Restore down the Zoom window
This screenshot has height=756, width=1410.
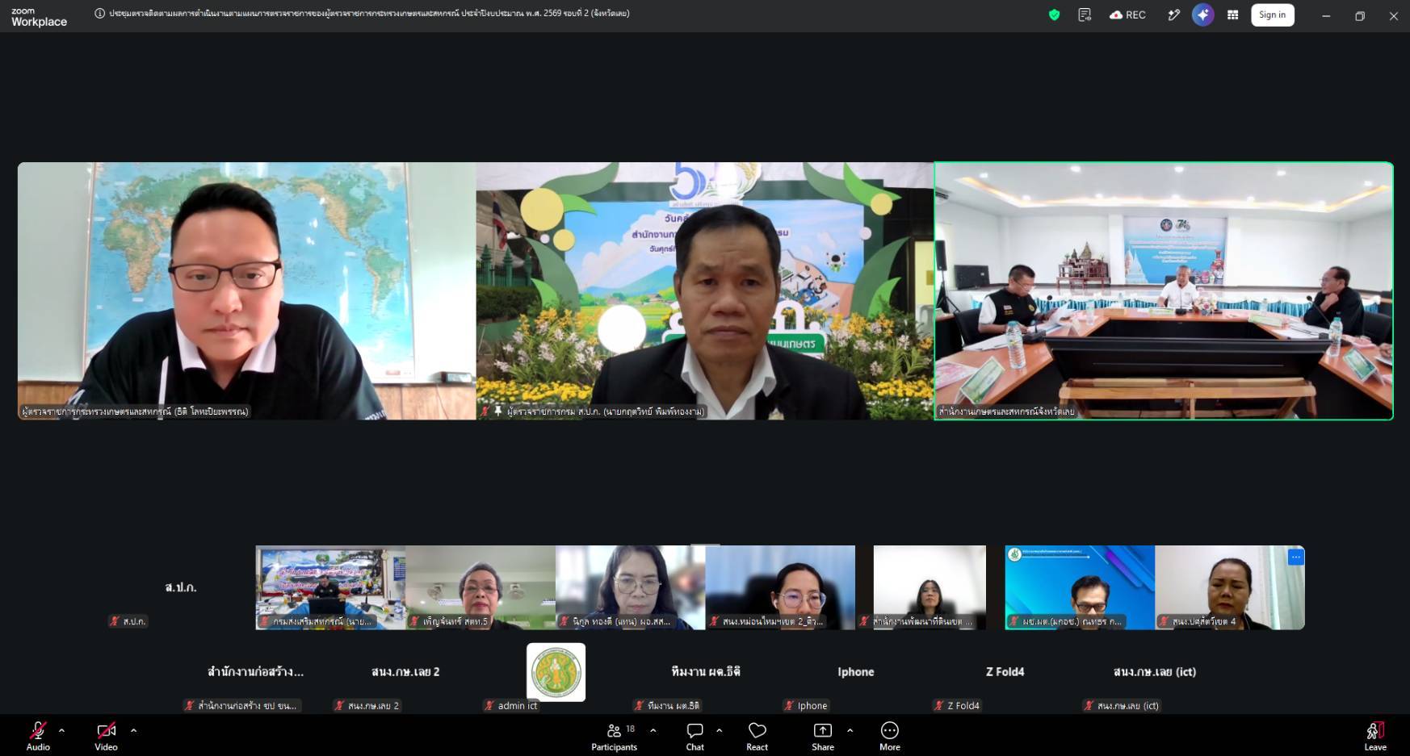(x=1360, y=15)
